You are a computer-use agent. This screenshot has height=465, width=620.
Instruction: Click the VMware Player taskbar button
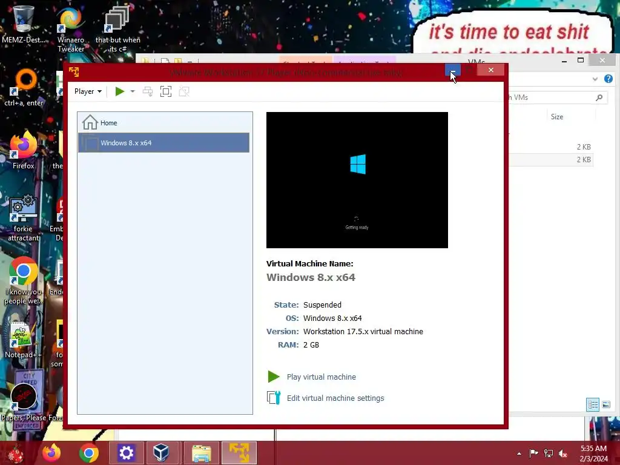[239, 453]
